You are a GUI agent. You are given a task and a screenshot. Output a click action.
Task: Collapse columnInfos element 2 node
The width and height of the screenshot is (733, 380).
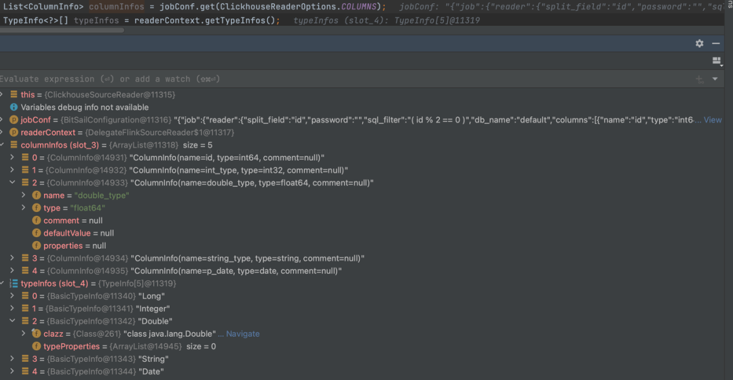[x=12, y=183]
